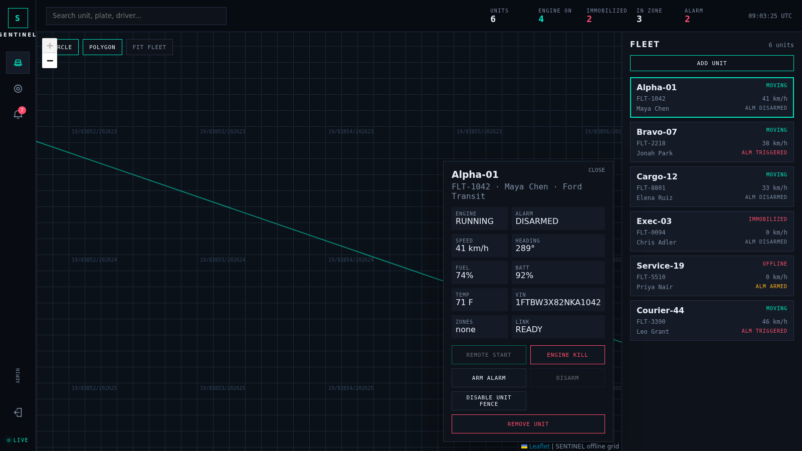
Task: Select the Service-19 fleet card
Action: pyautogui.click(x=712, y=276)
